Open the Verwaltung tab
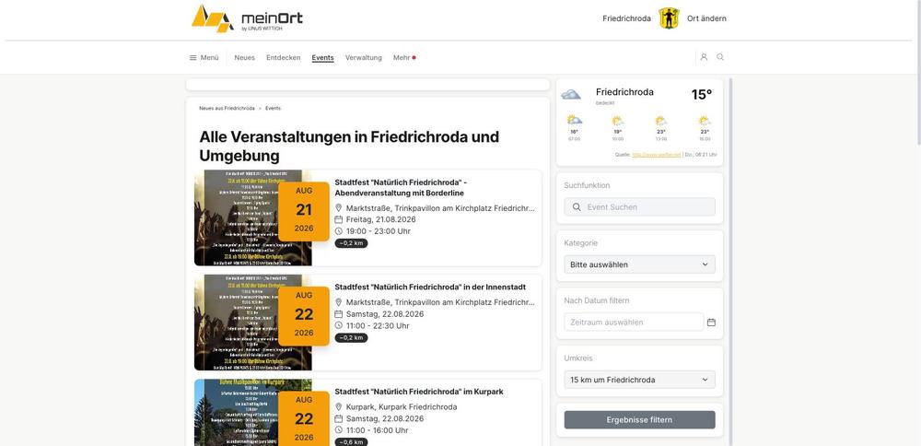The image size is (921, 446). (x=364, y=57)
